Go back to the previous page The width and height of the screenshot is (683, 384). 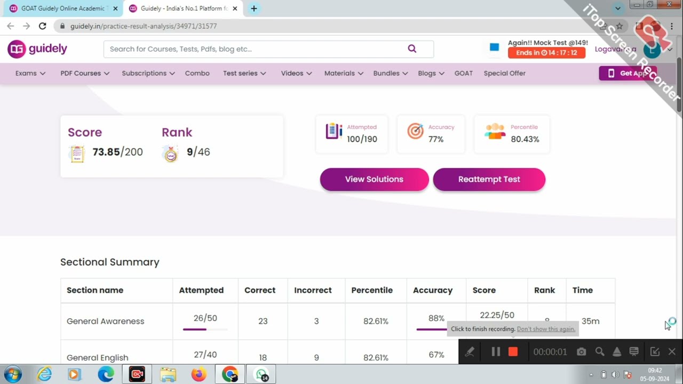pos(11,26)
